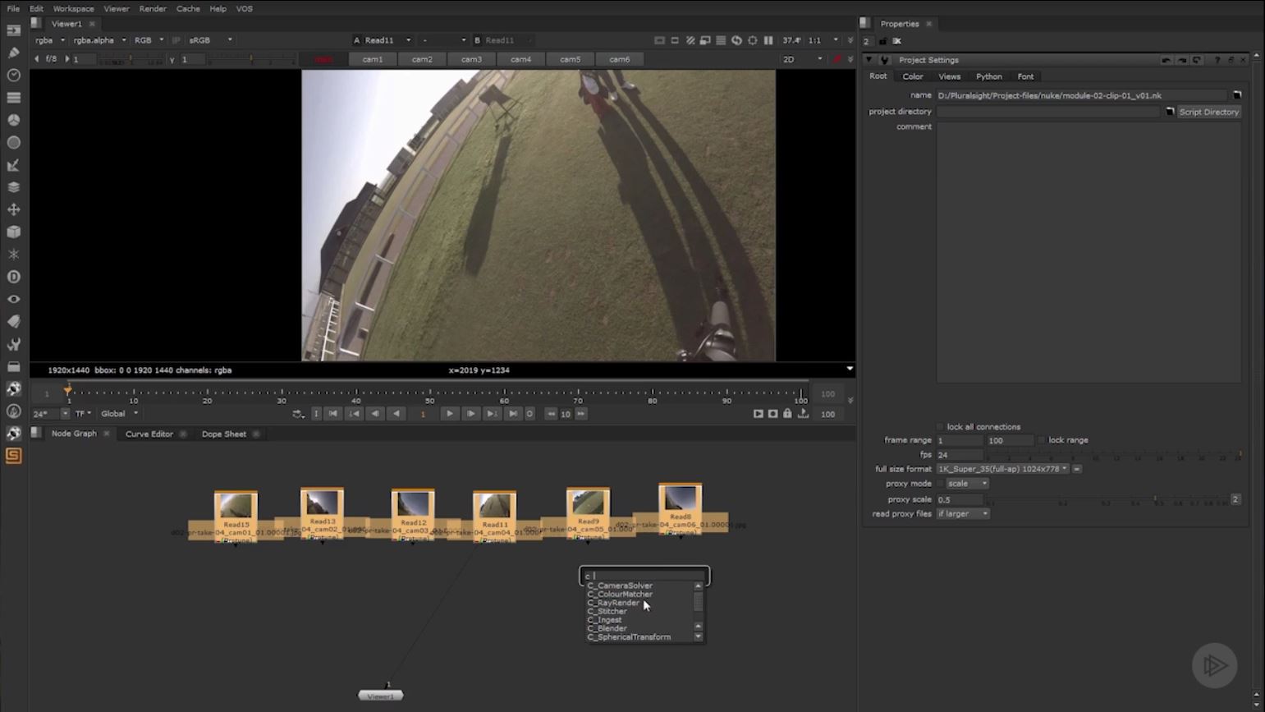This screenshot has width=1265, height=712.
Task: Toggle the proxy mode checkbox
Action: pos(941,484)
